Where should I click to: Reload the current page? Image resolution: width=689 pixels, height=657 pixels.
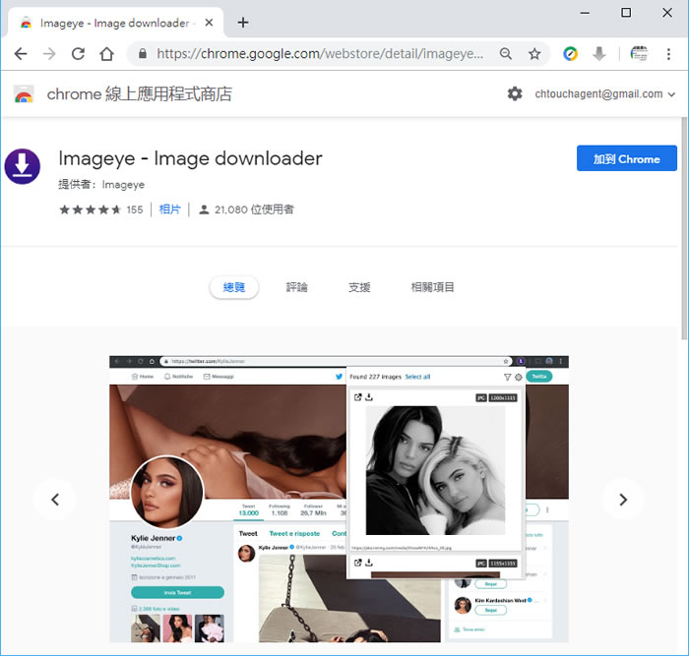coord(78,54)
